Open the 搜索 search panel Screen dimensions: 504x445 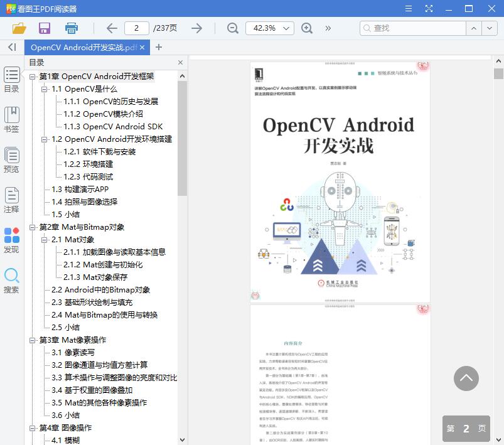[13, 279]
